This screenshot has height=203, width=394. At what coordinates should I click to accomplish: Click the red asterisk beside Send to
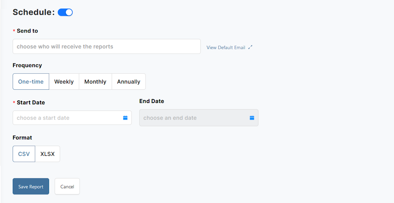coord(13,30)
